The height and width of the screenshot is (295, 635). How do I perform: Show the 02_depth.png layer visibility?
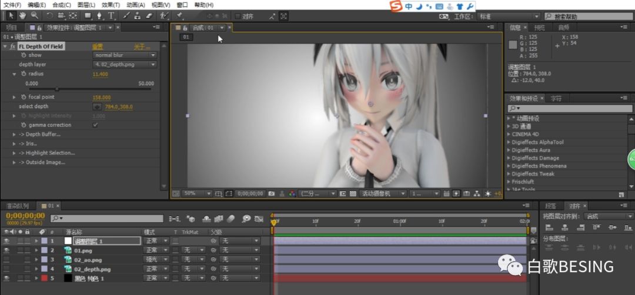point(6,269)
